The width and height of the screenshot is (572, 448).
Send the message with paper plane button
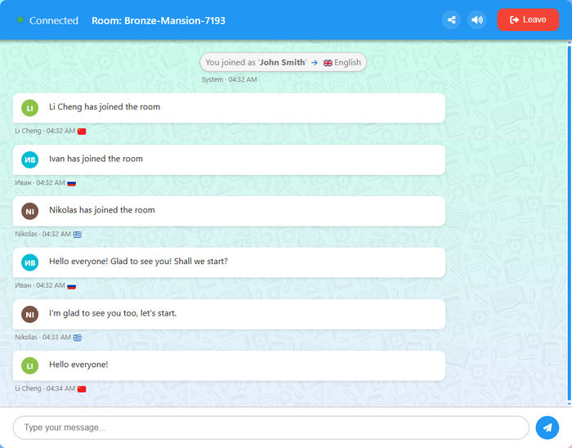coord(547,428)
